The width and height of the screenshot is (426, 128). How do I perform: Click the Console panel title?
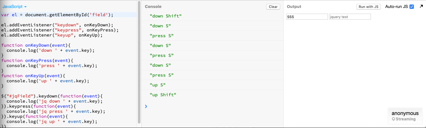tap(153, 7)
